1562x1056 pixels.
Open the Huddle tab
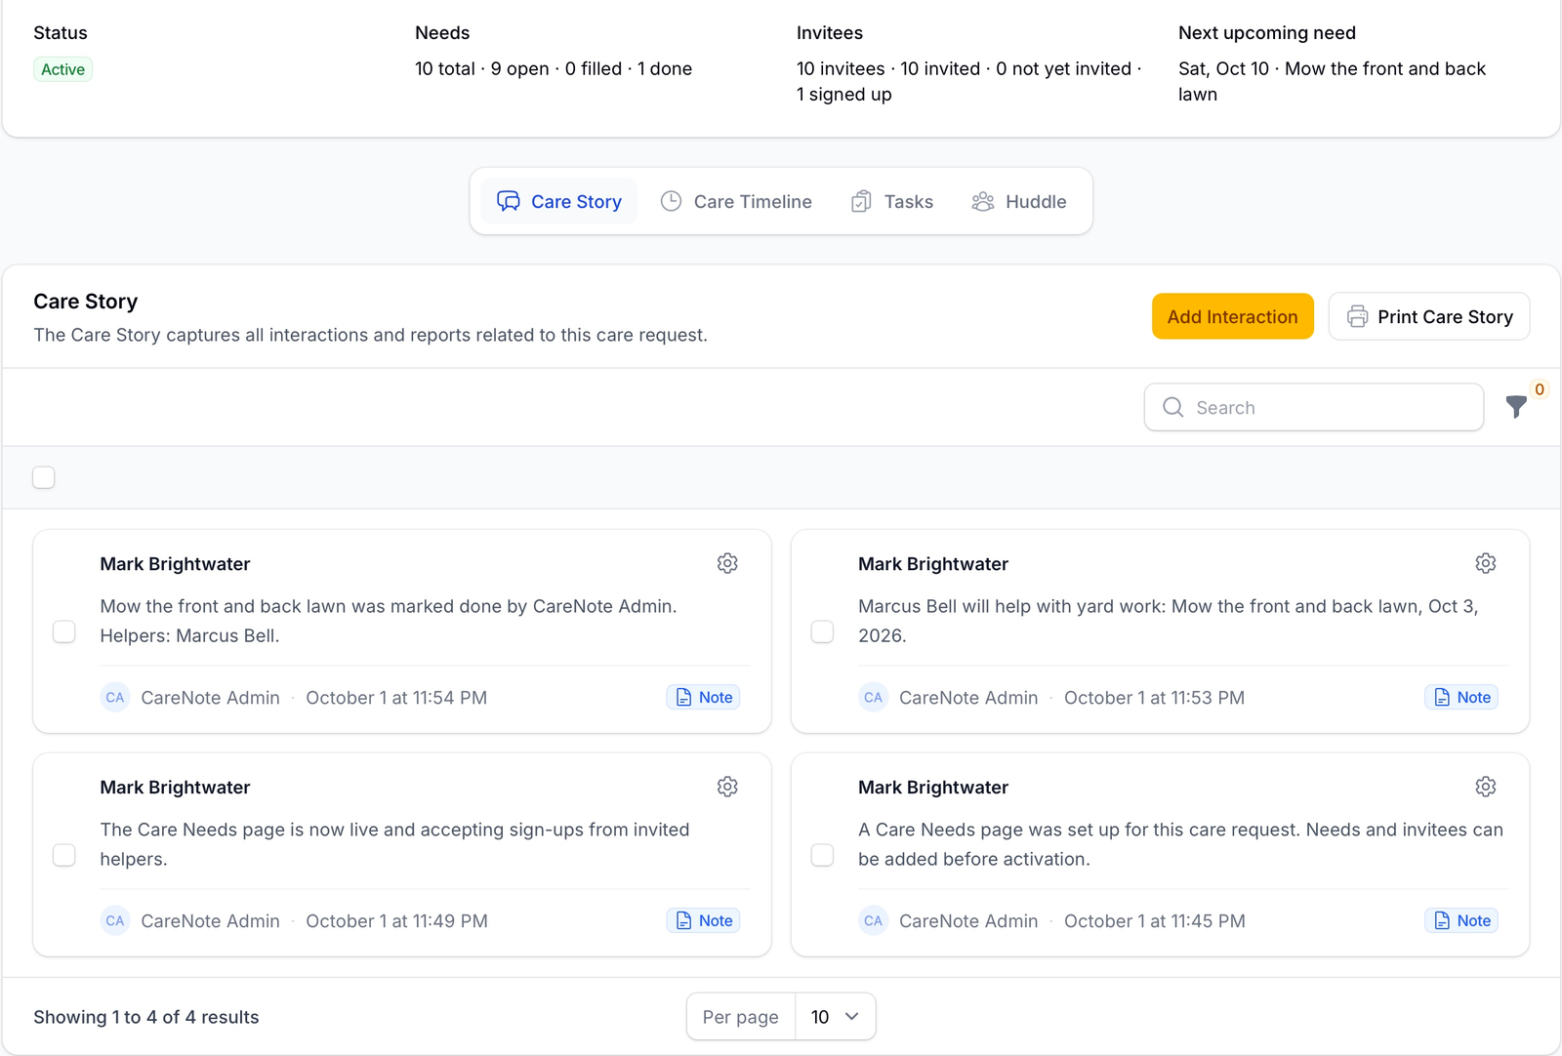click(x=1019, y=201)
